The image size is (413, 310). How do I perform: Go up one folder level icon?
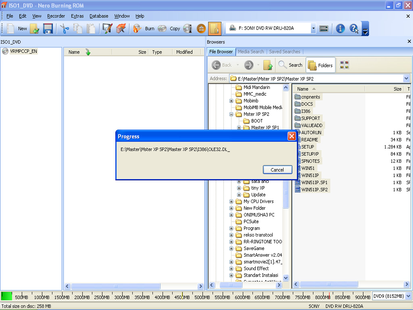click(268, 65)
